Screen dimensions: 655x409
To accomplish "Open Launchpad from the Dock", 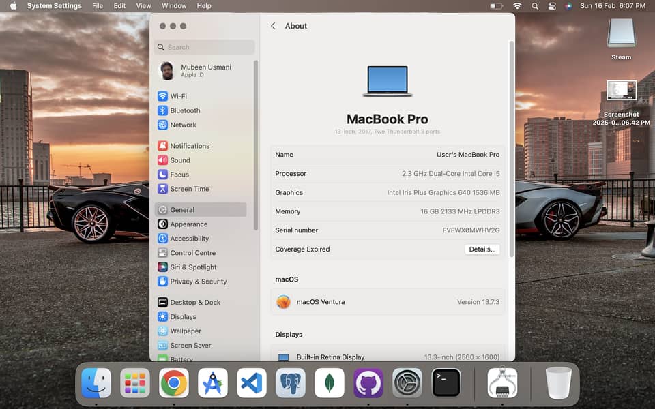I will pos(135,383).
